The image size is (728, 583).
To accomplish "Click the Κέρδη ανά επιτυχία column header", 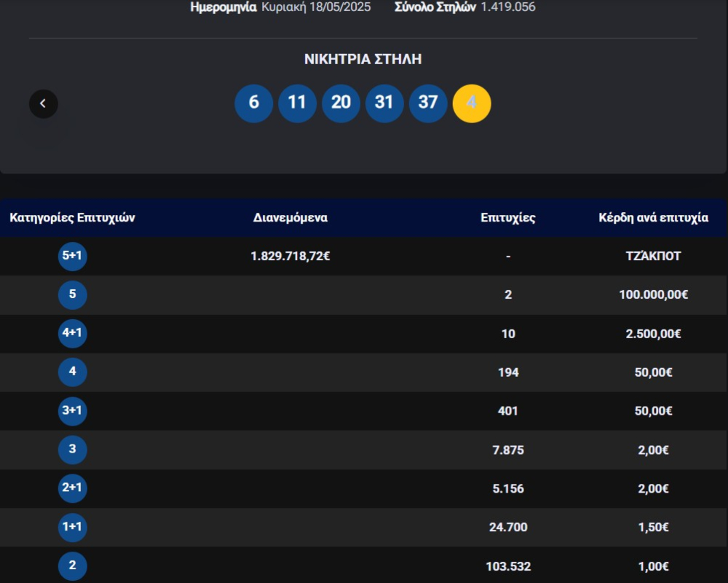I will pyautogui.click(x=653, y=218).
